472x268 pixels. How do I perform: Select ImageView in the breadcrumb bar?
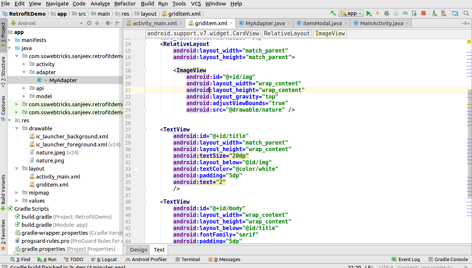[x=330, y=34]
